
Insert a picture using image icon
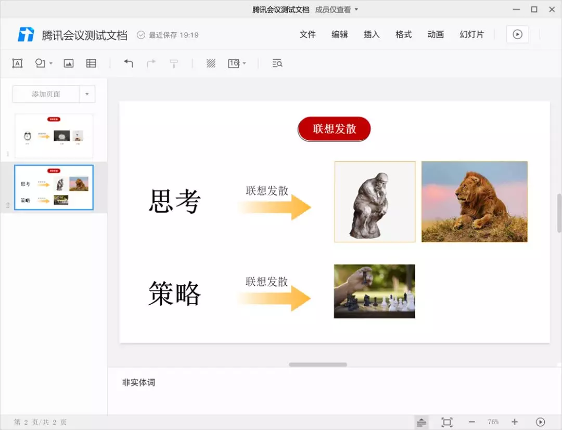[x=69, y=63]
